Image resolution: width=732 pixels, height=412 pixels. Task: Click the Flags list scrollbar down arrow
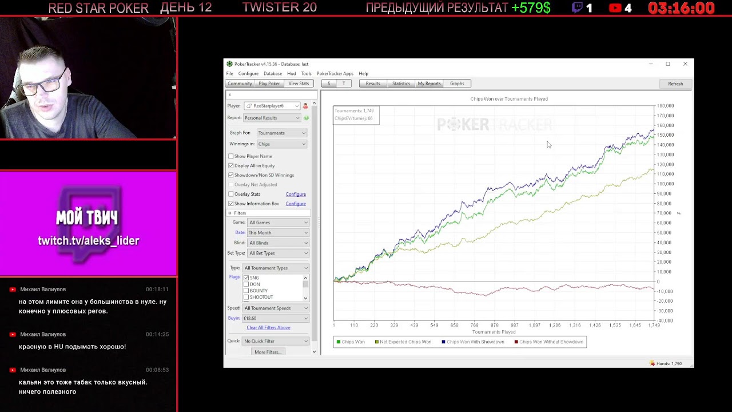tap(305, 298)
